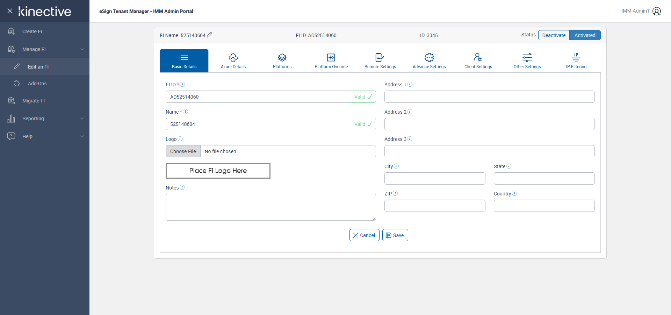Click the Notes info icon
The height and width of the screenshot is (315, 671).
[x=182, y=187]
